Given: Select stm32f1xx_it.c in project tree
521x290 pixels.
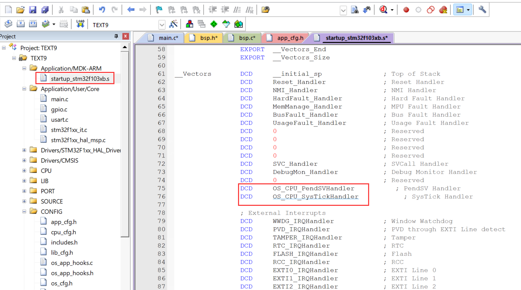Looking at the screenshot, I should [69, 130].
